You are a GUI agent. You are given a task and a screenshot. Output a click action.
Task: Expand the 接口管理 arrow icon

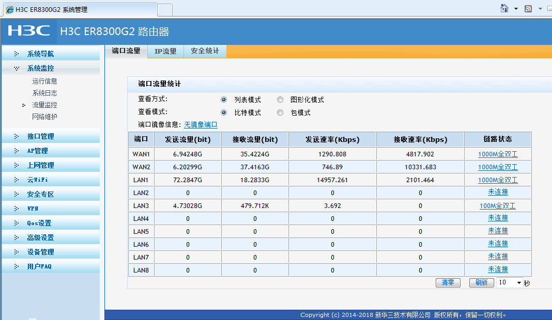tap(16, 136)
